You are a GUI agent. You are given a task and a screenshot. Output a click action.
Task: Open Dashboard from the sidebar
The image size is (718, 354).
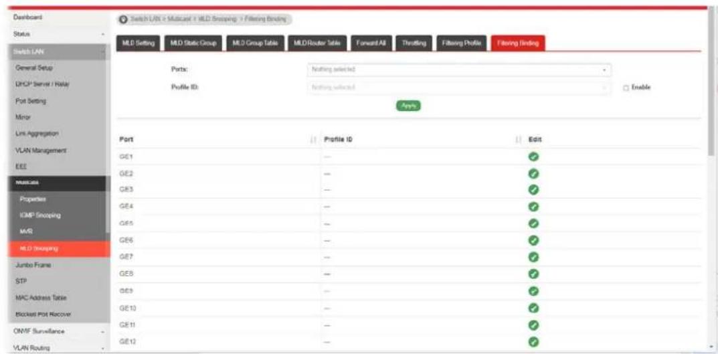(28, 17)
